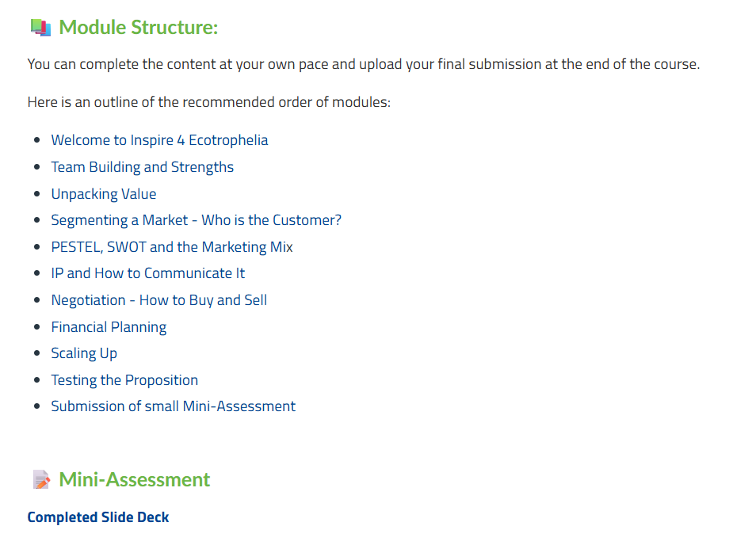This screenshot has height=545, width=733.
Task: Click the bullet point beside Unpacking Value
Action: [x=36, y=195]
